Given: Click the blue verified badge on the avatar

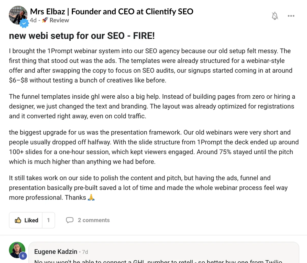Looking at the screenshot, I should [x=24, y=23].
